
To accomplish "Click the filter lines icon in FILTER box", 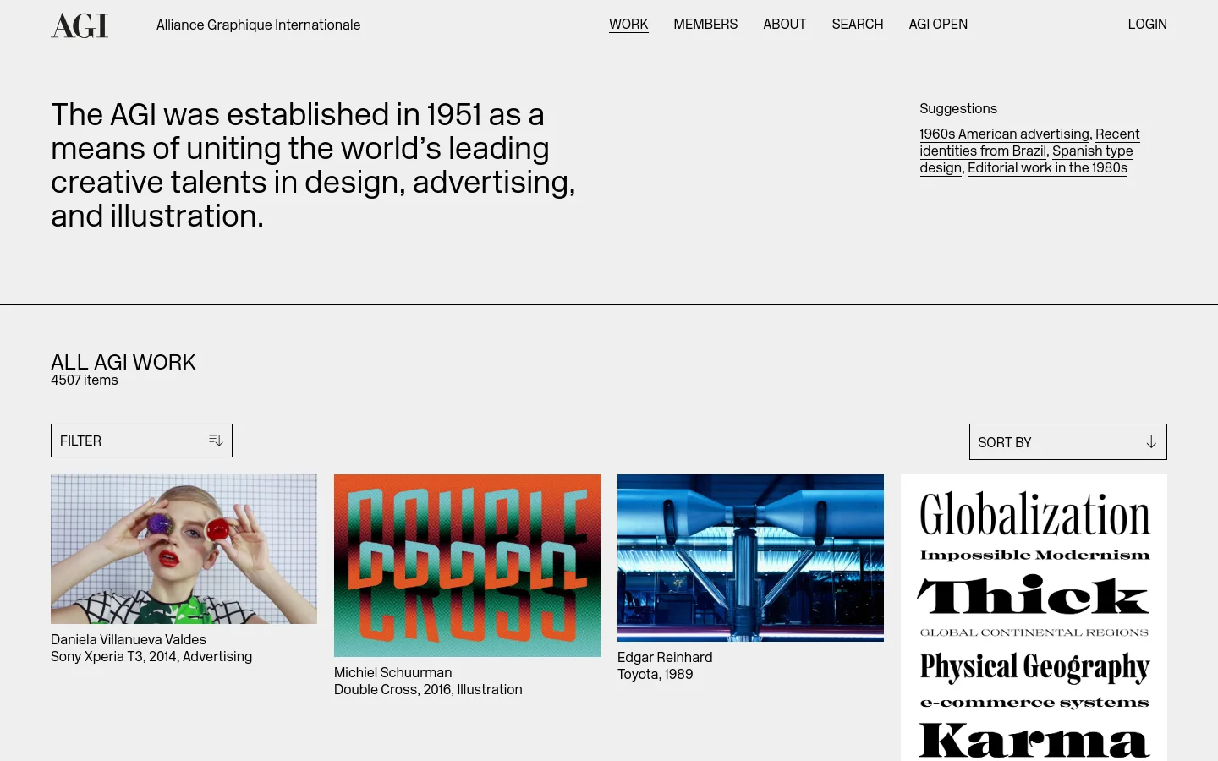I will pyautogui.click(x=216, y=441).
